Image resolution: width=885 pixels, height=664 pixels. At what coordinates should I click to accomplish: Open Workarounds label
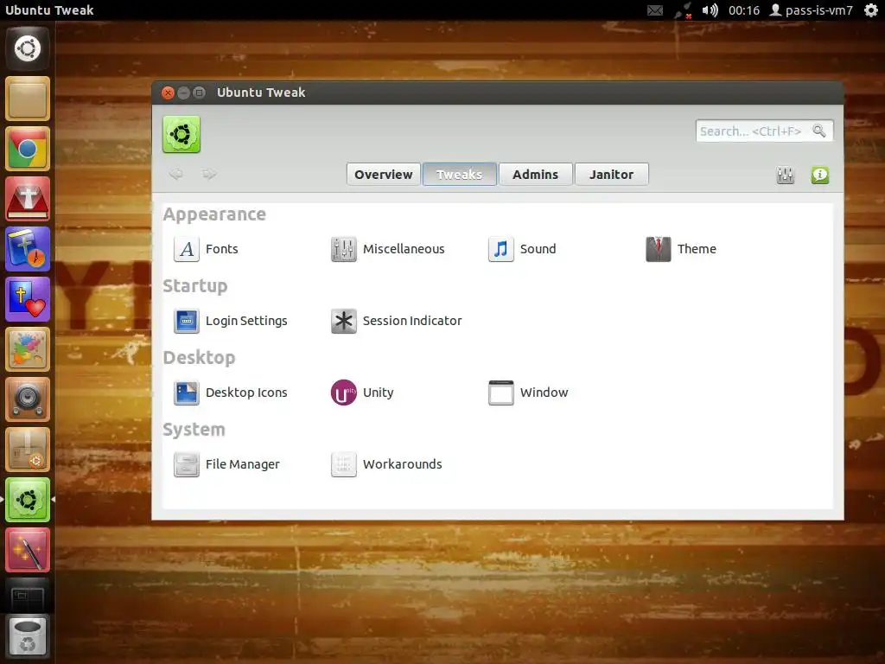(403, 464)
